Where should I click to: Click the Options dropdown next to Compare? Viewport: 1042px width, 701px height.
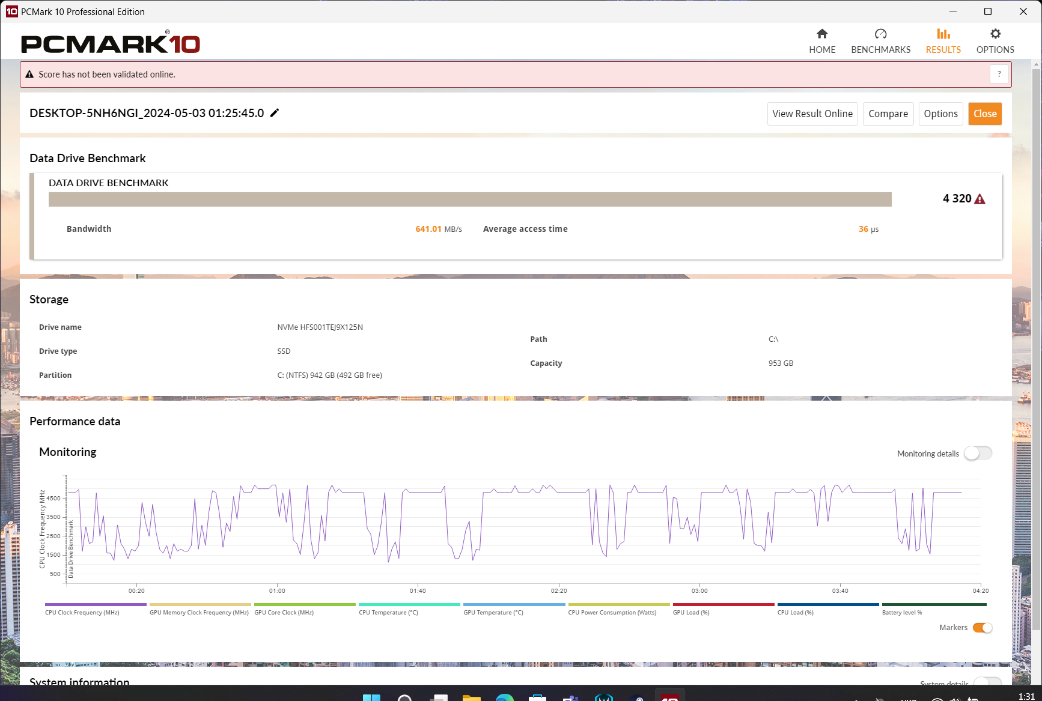coord(940,114)
